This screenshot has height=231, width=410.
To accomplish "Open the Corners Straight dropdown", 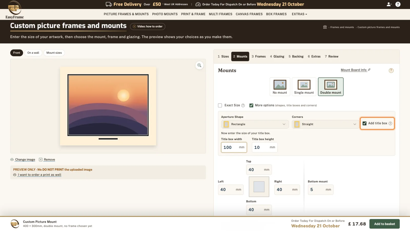I will coord(325,124).
